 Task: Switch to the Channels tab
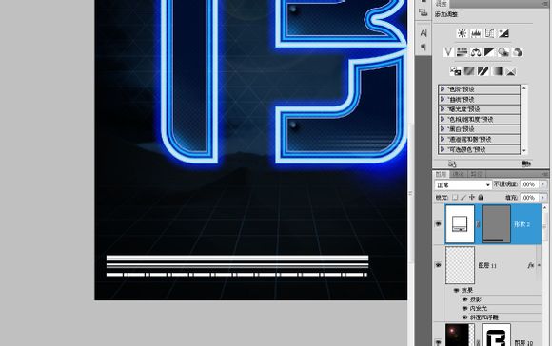pos(459,174)
